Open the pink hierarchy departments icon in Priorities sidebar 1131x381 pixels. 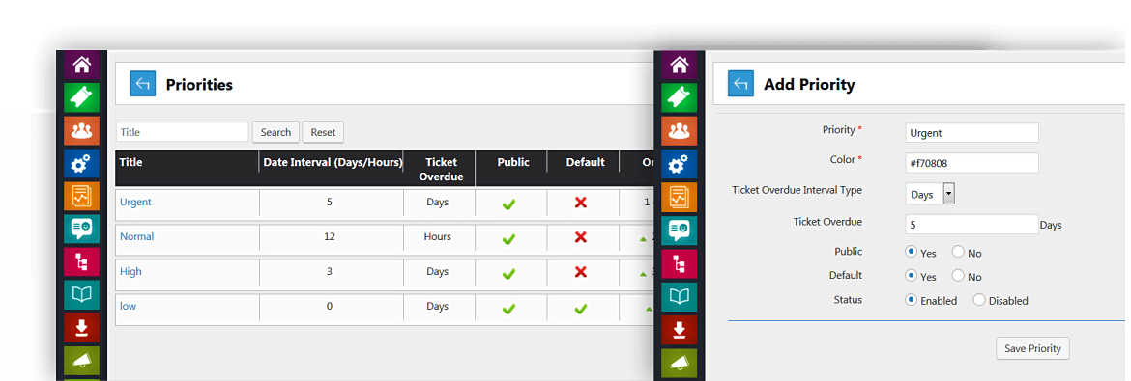click(81, 262)
